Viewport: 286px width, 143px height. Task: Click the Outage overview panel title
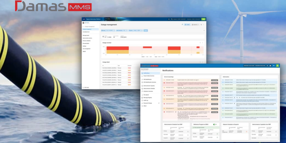point(107,43)
